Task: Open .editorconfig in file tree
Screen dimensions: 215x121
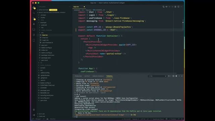Action: click(45, 73)
